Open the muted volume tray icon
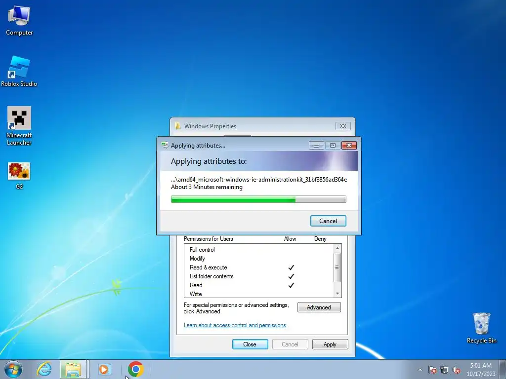Screen dimensions: 506x379 tap(456, 370)
